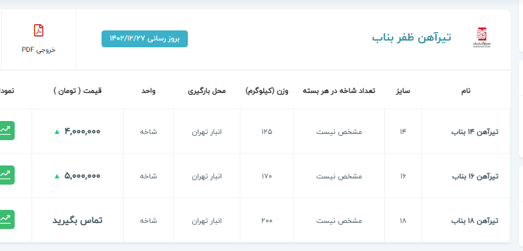Screen dimensions: 523x251
Task: Click the خروجی PDF label
Action: 38,50
